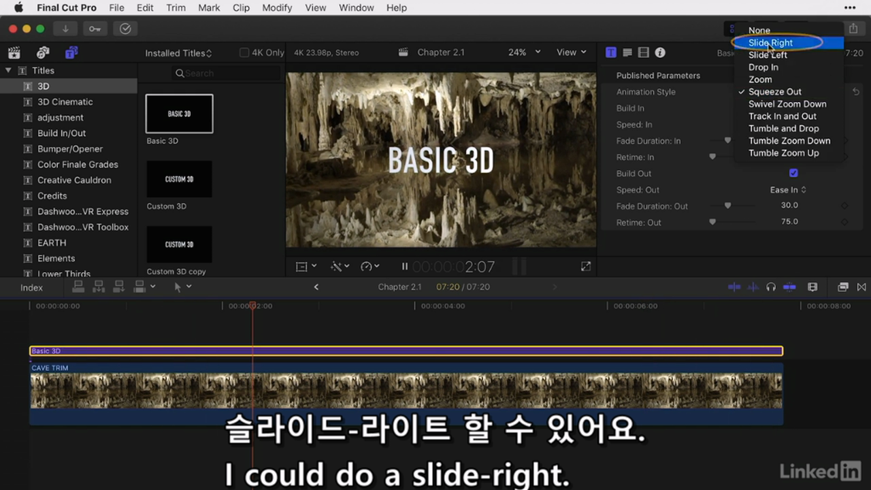Show the Transitions browser
The width and height of the screenshot is (871, 490).
pyautogui.click(x=861, y=287)
